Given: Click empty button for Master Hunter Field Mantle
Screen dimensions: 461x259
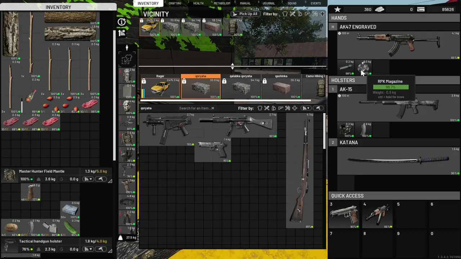Looking at the screenshot, I should pyautogui.click(x=100, y=179).
